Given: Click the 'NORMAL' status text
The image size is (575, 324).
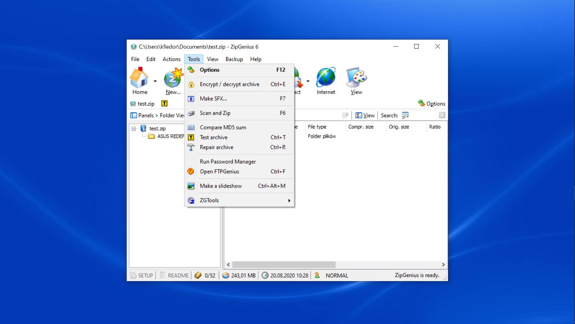Looking at the screenshot, I should click(x=337, y=275).
